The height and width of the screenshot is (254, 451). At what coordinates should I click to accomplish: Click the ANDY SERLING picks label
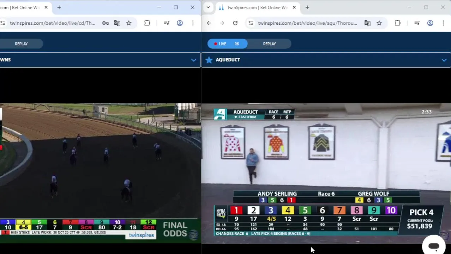[277, 194]
